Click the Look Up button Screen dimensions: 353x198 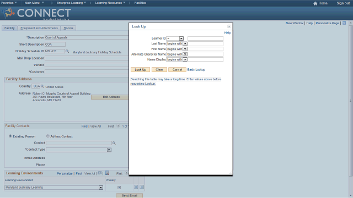141,70
